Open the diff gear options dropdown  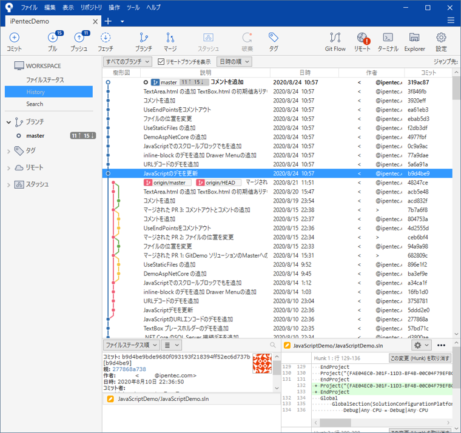point(422,345)
